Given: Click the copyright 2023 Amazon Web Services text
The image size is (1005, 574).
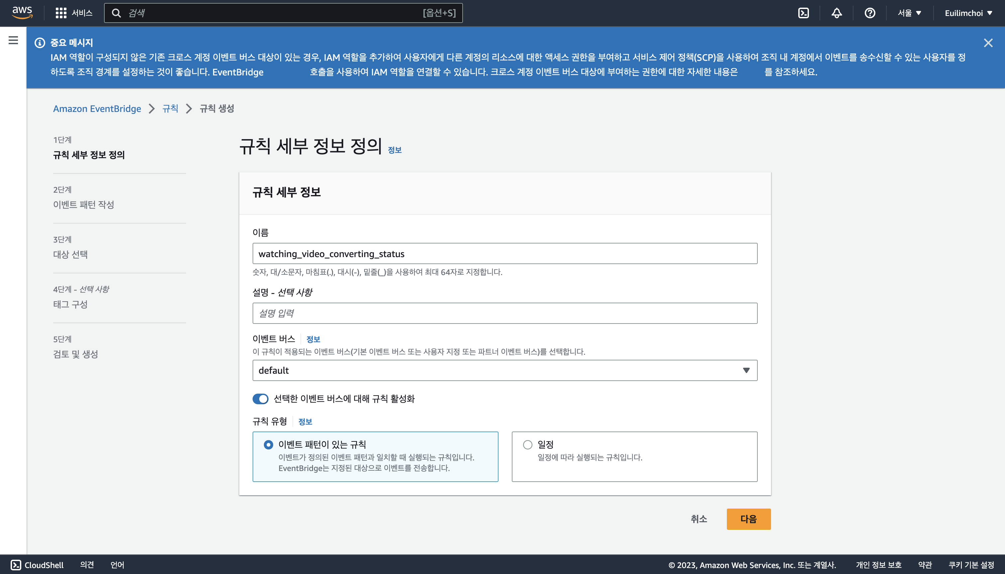Looking at the screenshot, I should 752,565.
